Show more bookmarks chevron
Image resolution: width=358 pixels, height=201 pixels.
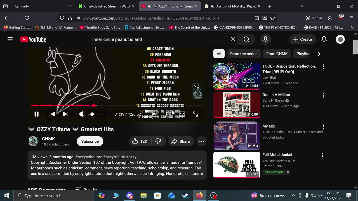(x=352, y=27)
